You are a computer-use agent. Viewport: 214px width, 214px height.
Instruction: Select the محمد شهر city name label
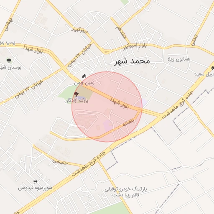tap(132, 61)
